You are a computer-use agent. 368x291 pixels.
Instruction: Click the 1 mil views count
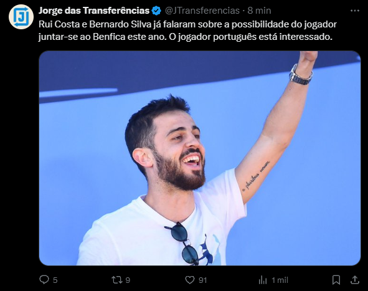(280, 280)
